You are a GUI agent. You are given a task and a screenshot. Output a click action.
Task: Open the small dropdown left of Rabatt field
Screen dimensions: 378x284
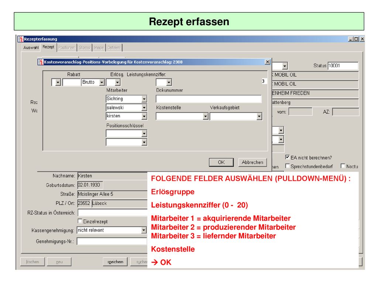point(58,82)
